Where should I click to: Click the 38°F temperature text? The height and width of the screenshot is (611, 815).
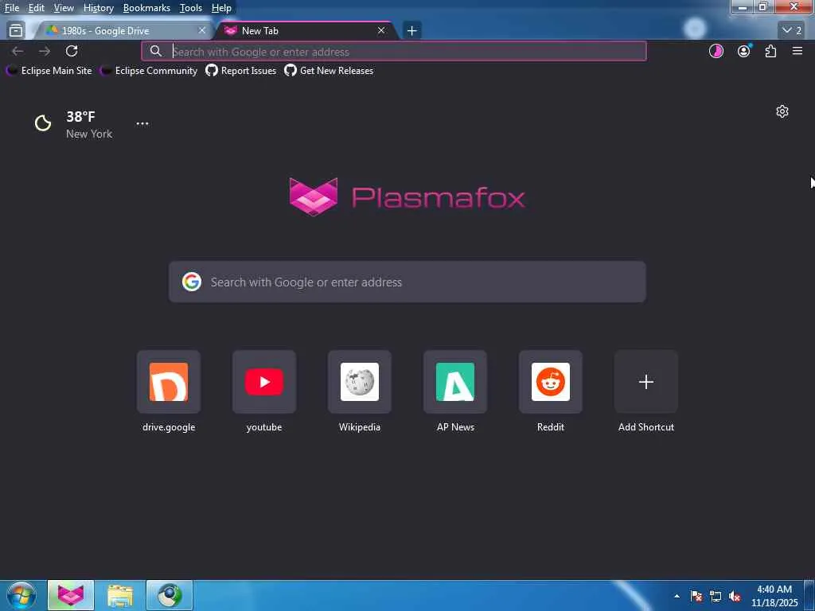coord(80,116)
